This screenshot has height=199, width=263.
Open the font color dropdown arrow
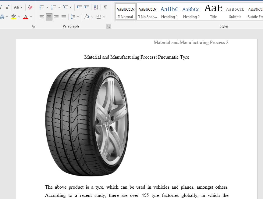(31, 17)
